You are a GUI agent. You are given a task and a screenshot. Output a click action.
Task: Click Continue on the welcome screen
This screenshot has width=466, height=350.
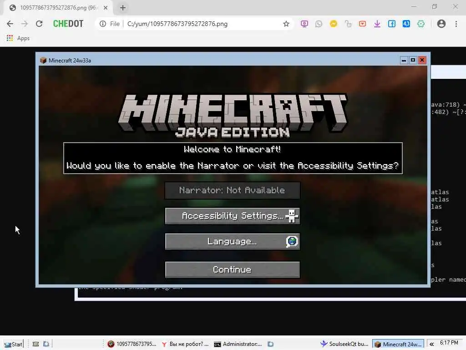(x=232, y=270)
